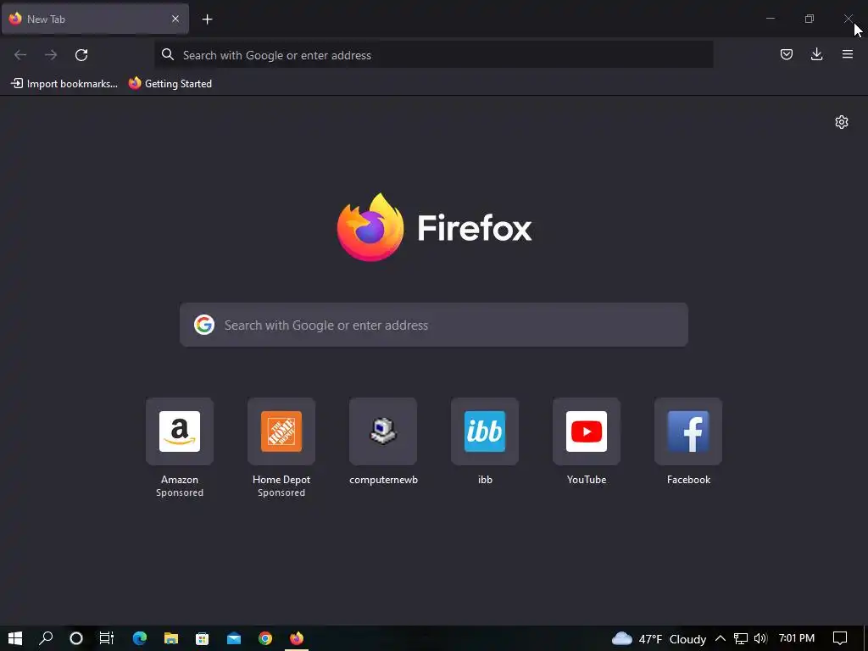Reload the current page
This screenshot has width=868, height=651.
[x=81, y=55]
